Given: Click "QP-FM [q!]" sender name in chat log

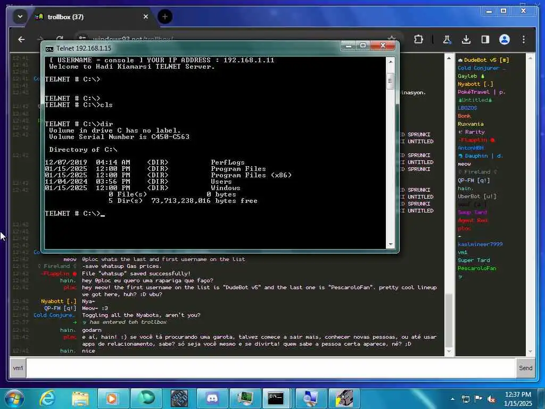Looking at the screenshot, I should (x=60, y=308).
